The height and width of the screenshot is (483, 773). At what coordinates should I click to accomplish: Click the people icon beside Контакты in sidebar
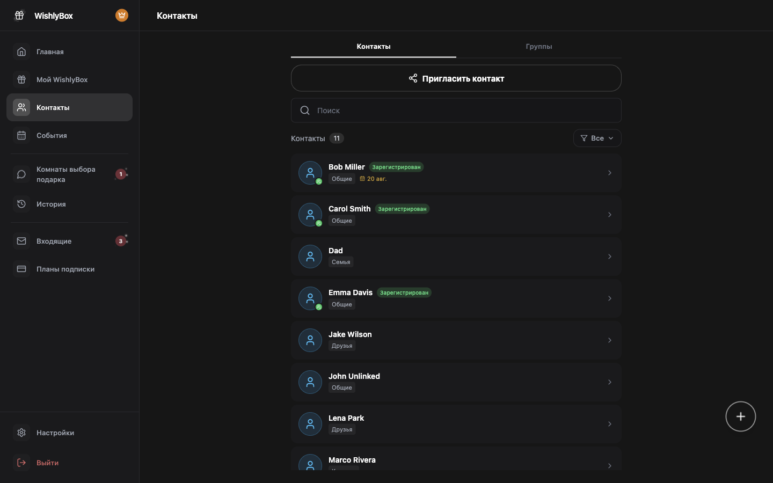tap(21, 107)
